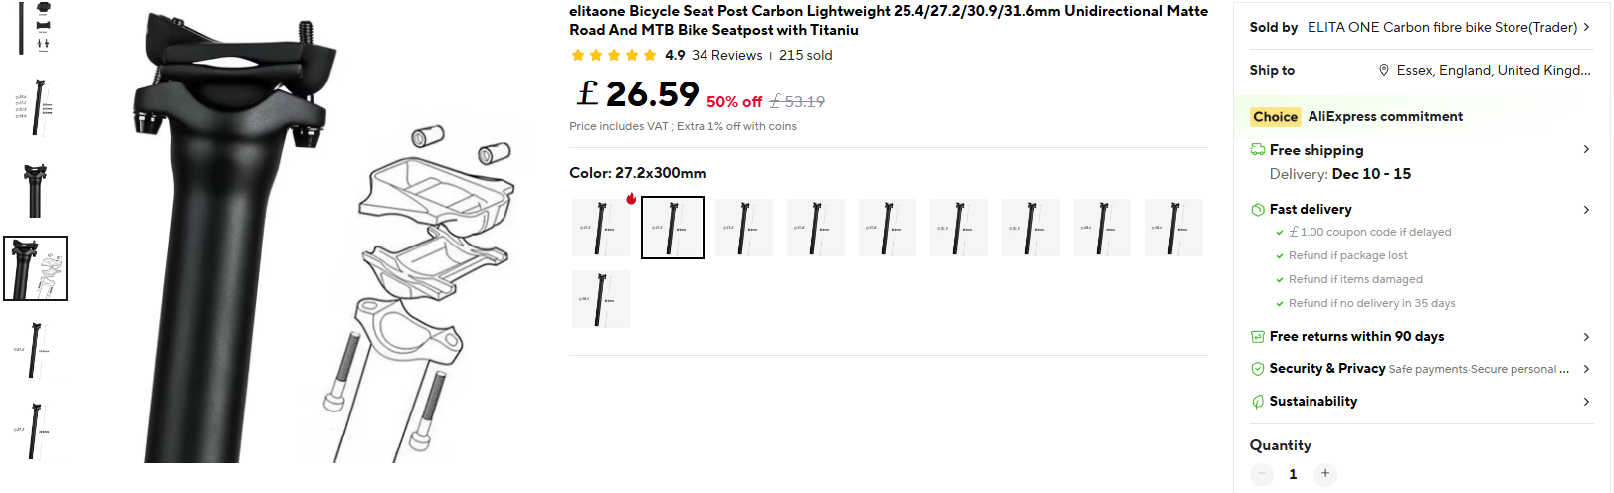View the seatpost clamp head thumbnail

(35, 190)
